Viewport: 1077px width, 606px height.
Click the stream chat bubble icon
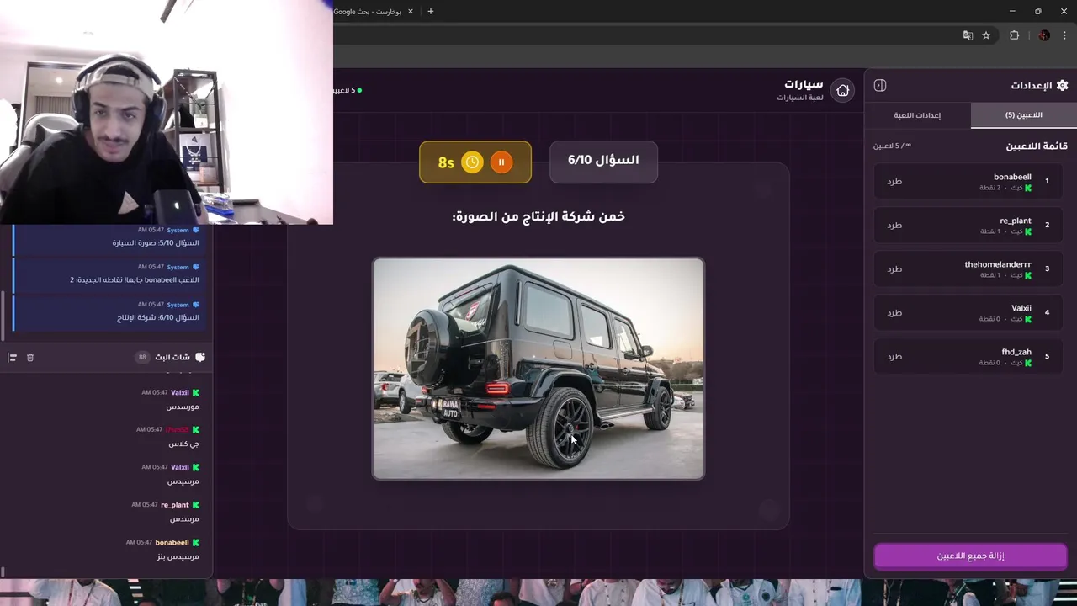click(x=200, y=357)
